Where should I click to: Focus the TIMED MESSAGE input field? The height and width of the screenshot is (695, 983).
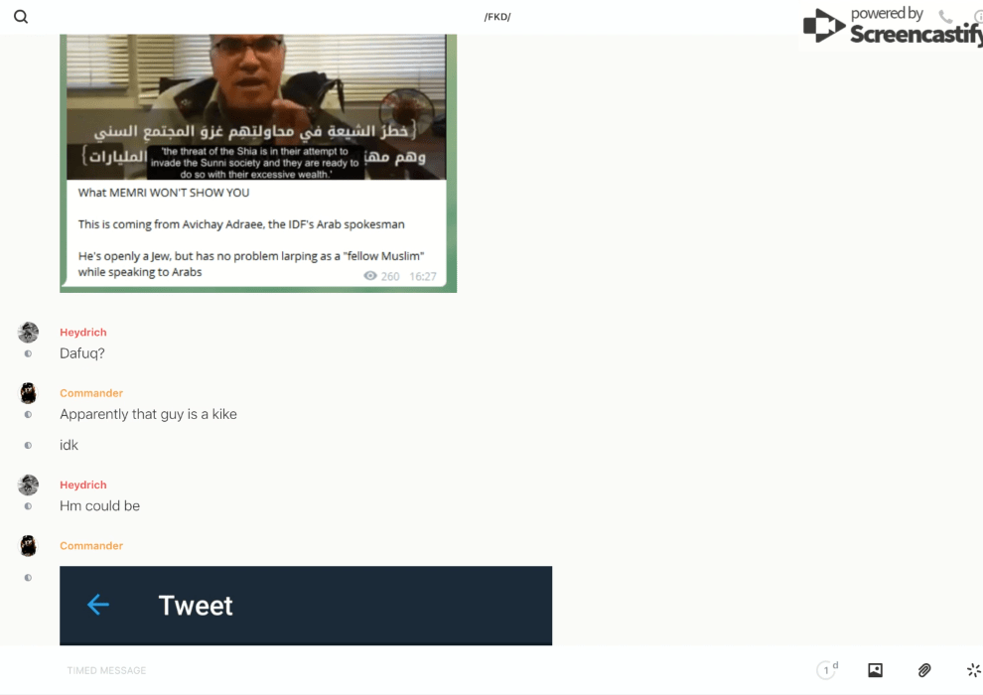(x=397, y=670)
